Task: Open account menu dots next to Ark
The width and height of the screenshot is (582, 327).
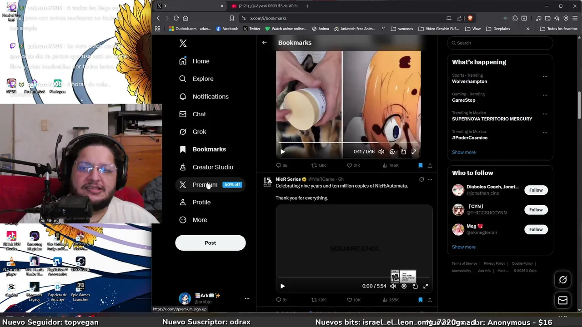Action: pos(247,298)
